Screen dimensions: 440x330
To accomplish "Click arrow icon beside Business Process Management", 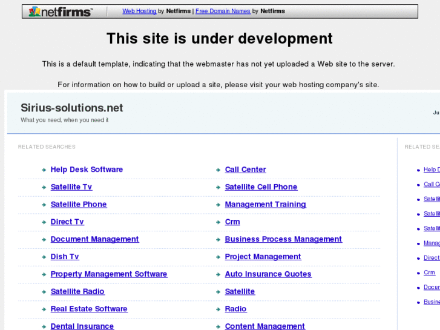I will [x=218, y=240].
